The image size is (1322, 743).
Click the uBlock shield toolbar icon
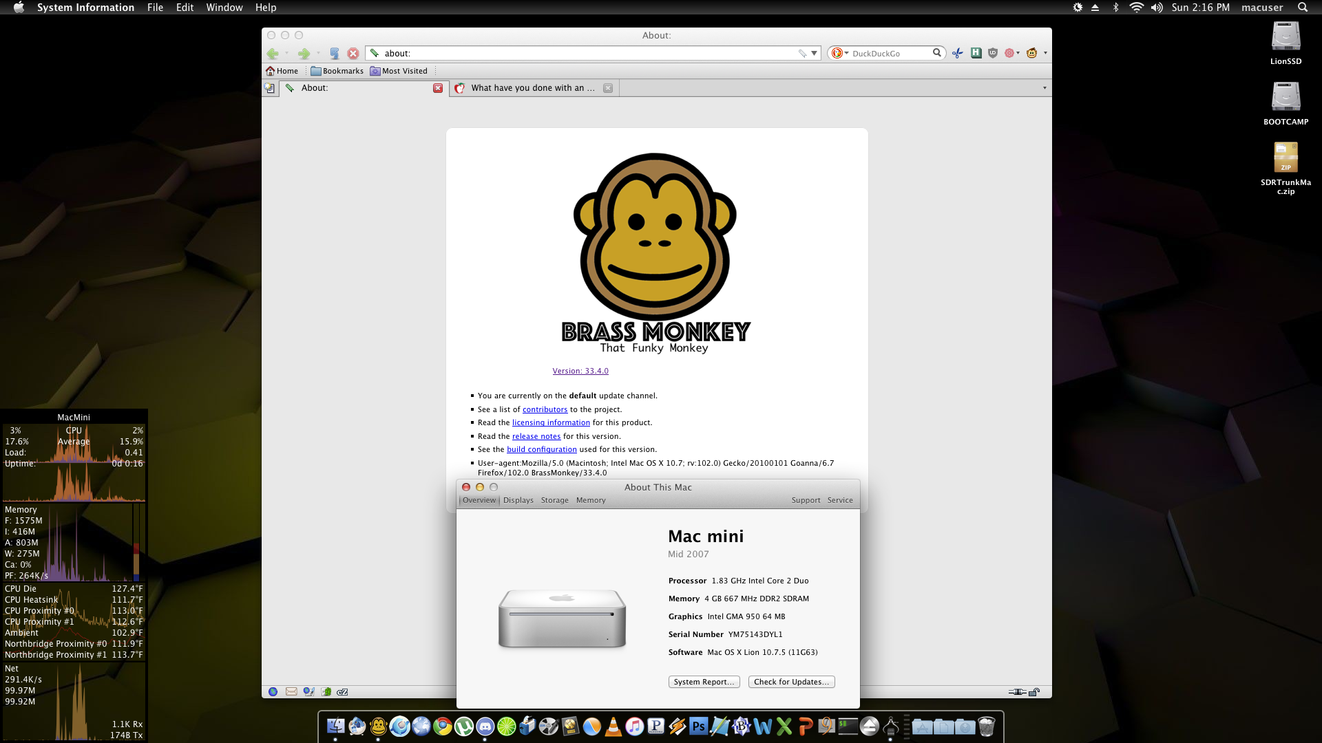point(993,53)
